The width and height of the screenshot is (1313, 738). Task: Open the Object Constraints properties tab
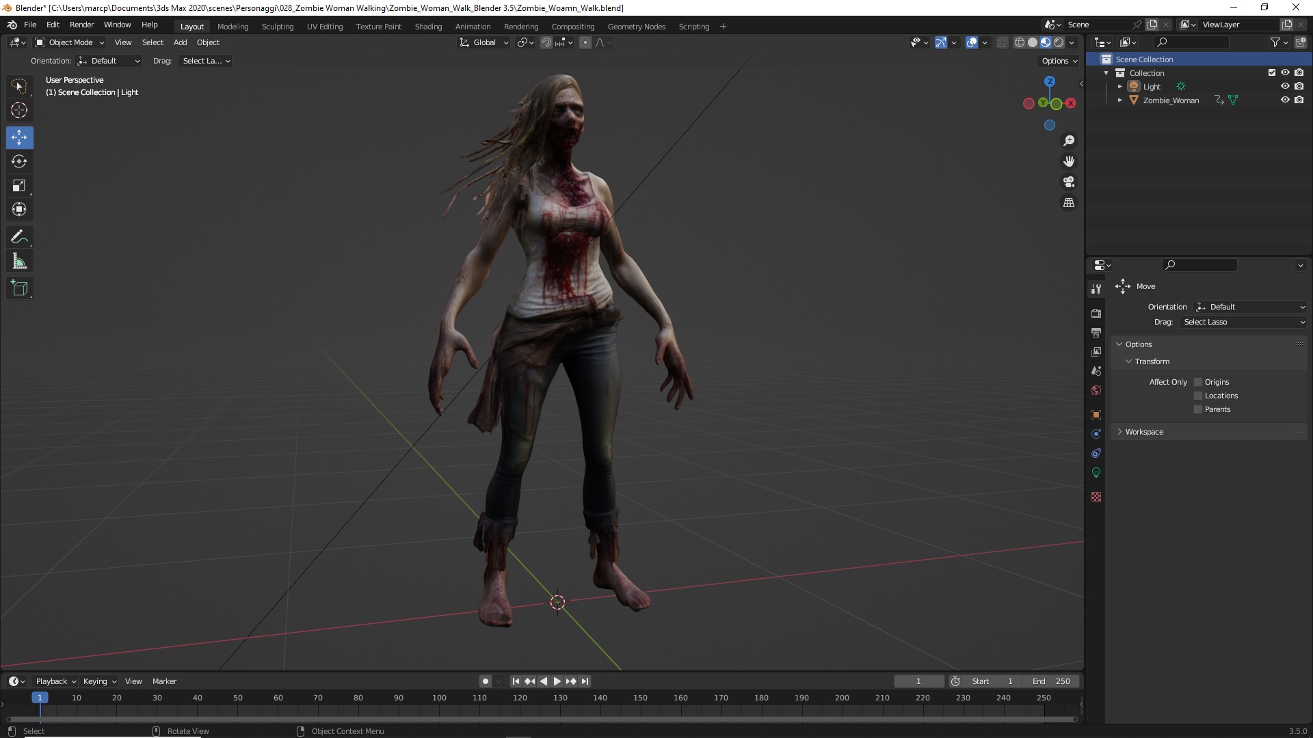1096,453
